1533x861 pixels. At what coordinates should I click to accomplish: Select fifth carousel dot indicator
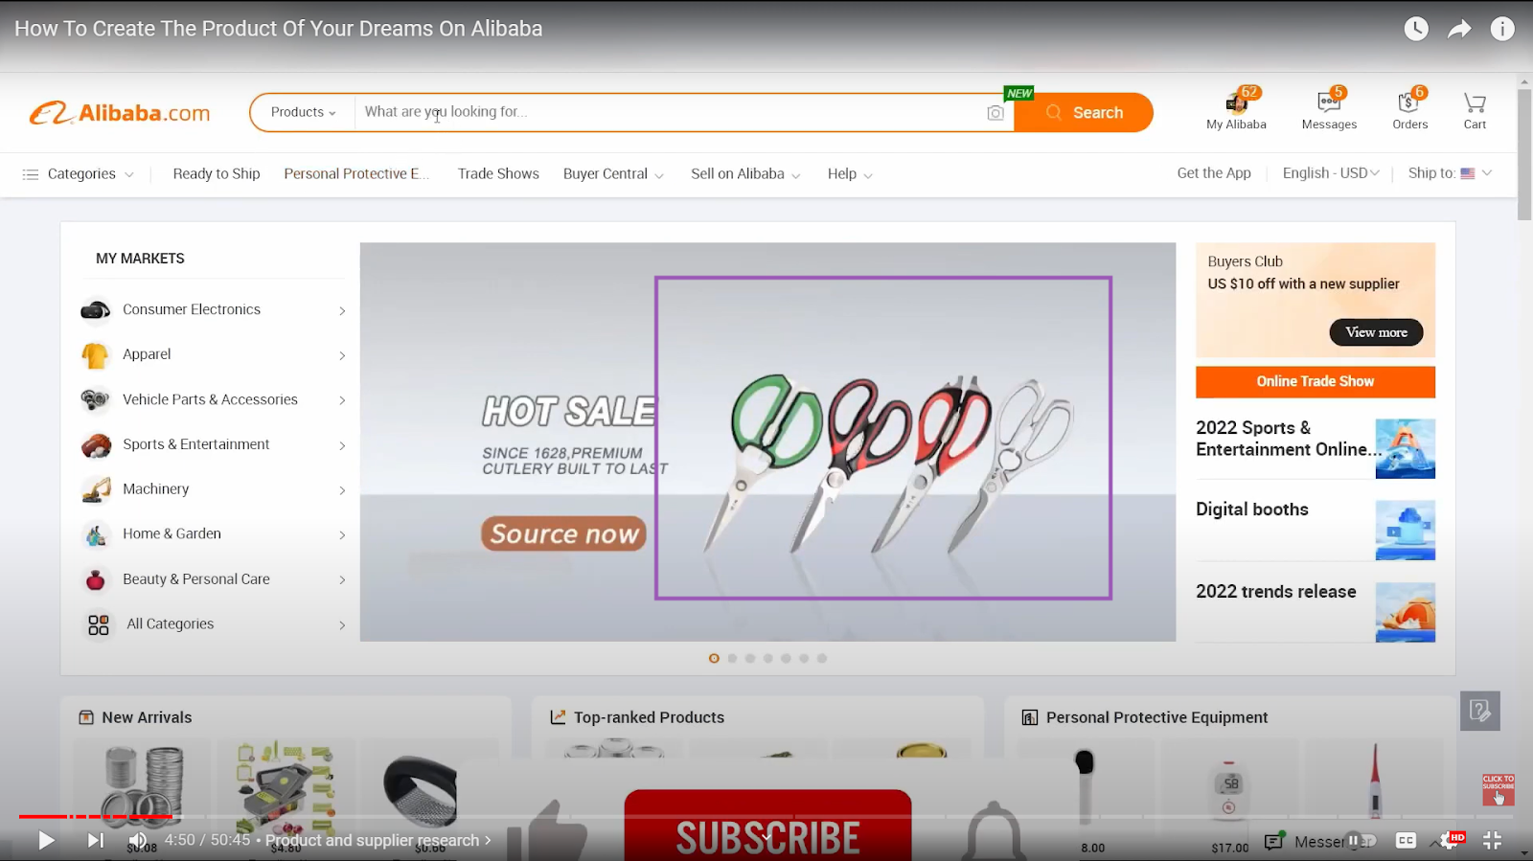click(x=786, y=658)
